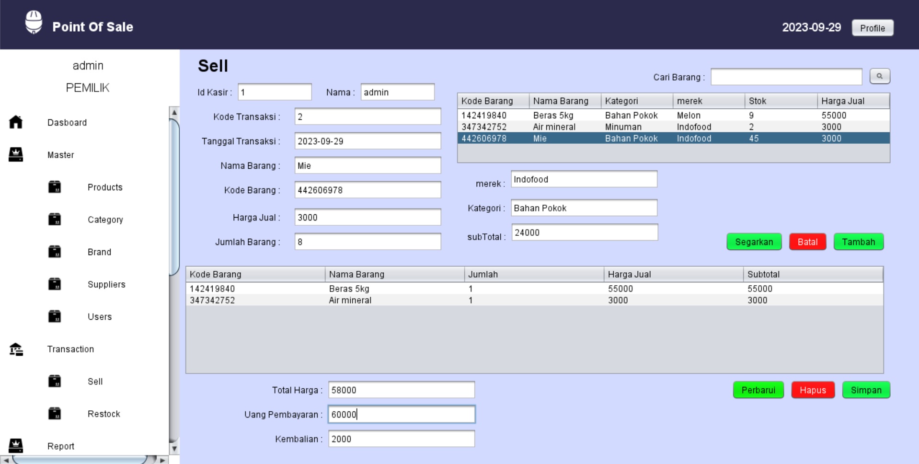Click the Tambah button to add item
Viewport: 919px width, 464px height.
pyautogui.click(x=859, y=242)
